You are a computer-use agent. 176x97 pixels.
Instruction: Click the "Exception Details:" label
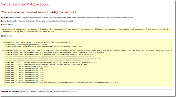[9, 21]
